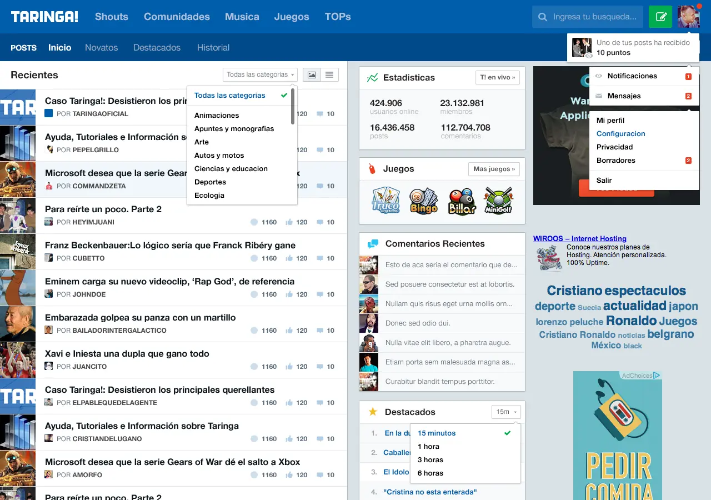711x500 pixels.
Task: Open the Eminem 'Rap God' post thumbnail
Action: [18, 288]
